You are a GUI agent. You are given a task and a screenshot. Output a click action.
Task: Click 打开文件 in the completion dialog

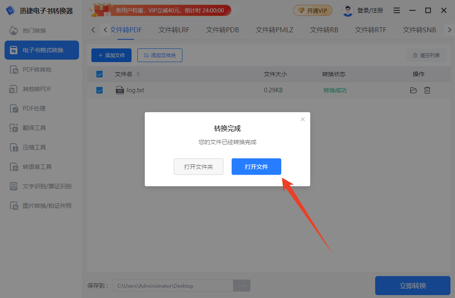click(256, 166)
